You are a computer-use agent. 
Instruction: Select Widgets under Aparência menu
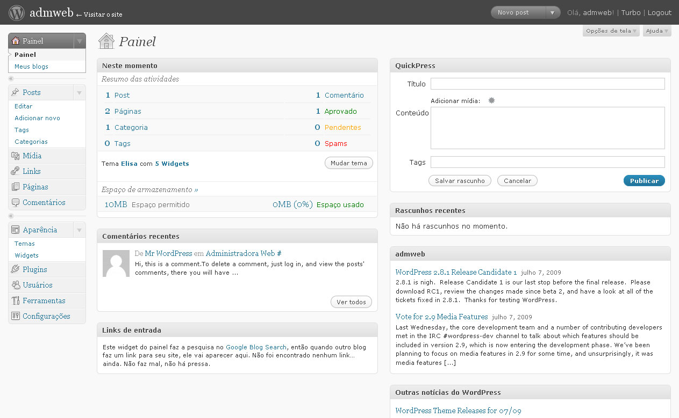tap(26, 255)
